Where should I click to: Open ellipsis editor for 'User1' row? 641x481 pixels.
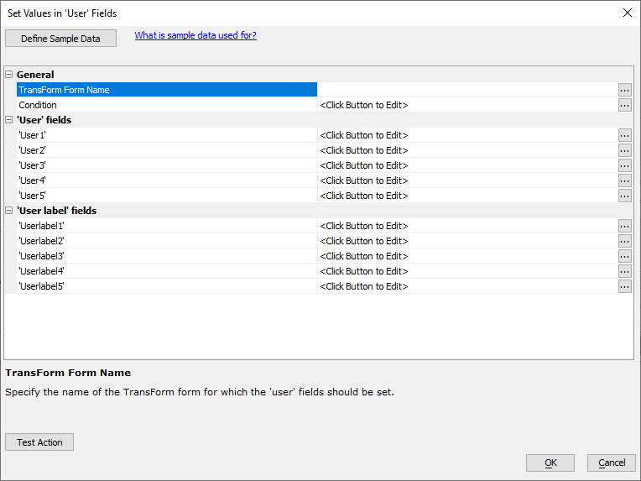(x=624, y=135)
